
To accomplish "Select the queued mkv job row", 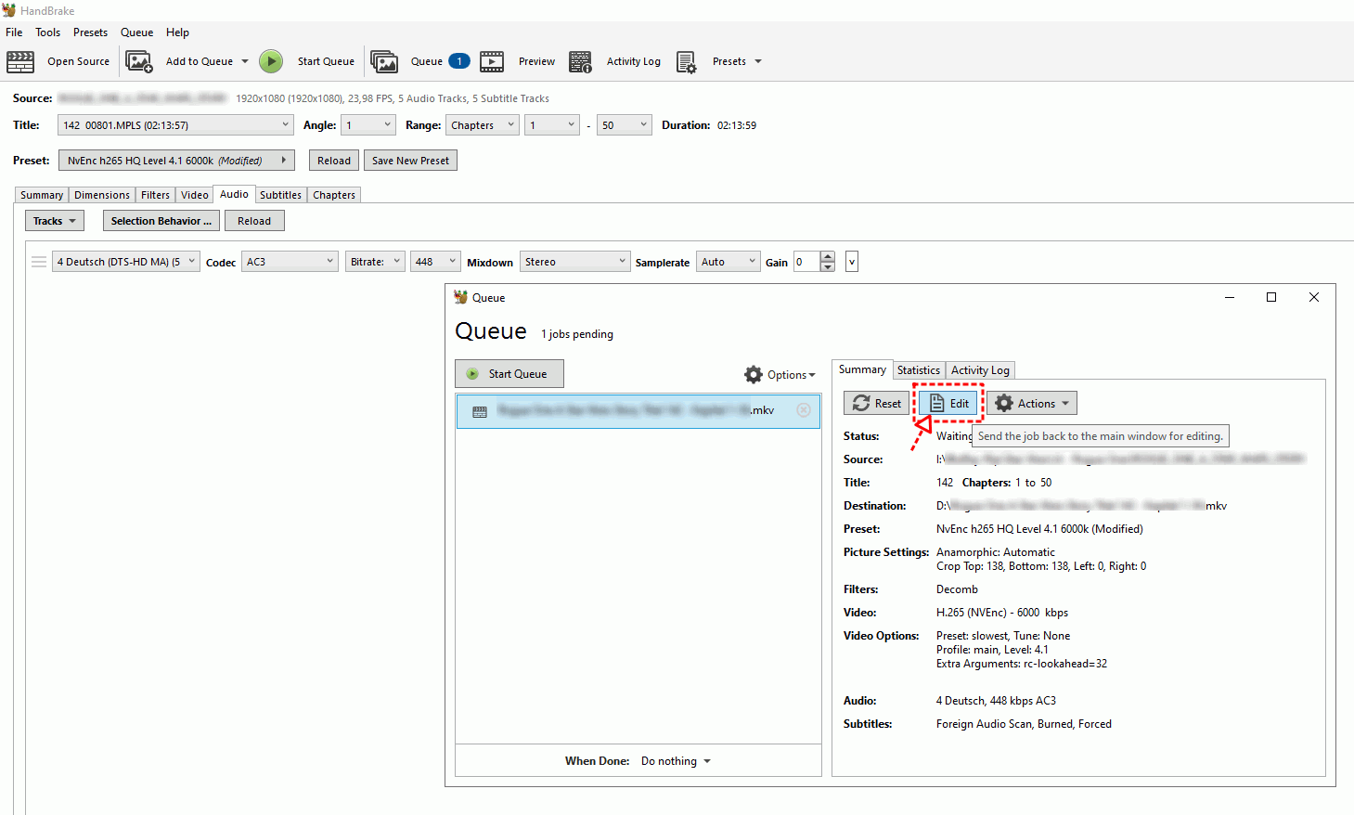I will [x=638, y=411].
